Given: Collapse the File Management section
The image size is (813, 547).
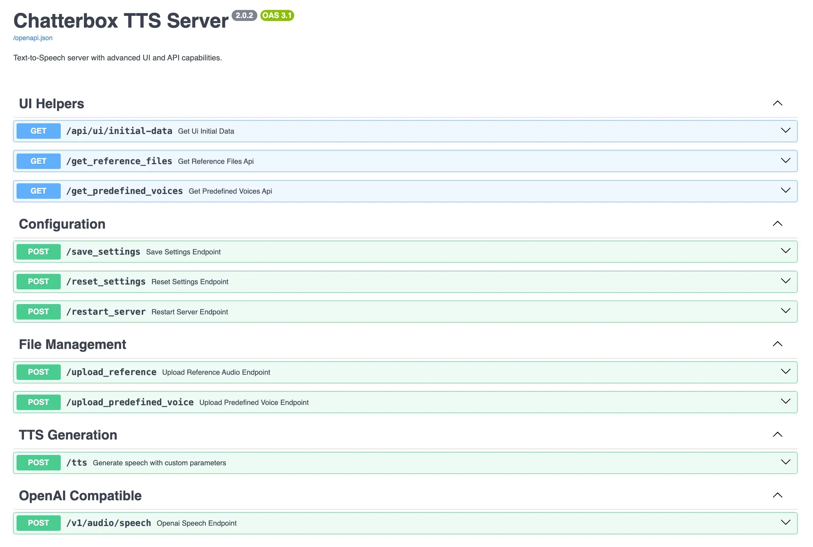Looking at the screenshot, I should pyautogui.click(x=777, y=344).
